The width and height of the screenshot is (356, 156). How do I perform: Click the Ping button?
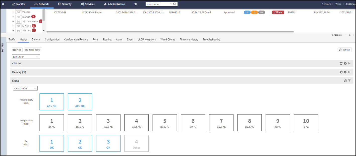click(x=17, y=50)
